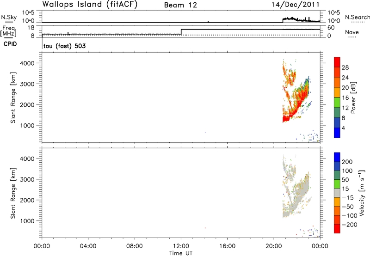
Task: Select Velocity segment between -100 and -200
Action: (337, 219)
